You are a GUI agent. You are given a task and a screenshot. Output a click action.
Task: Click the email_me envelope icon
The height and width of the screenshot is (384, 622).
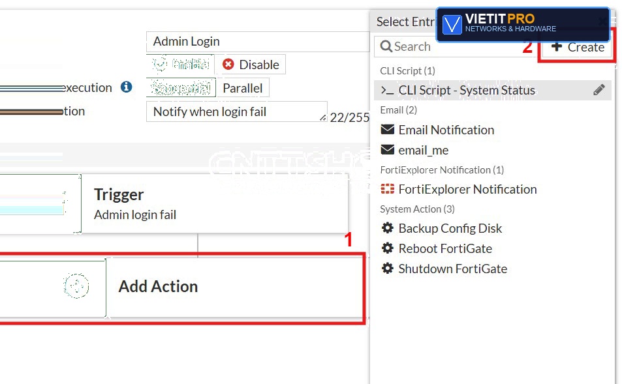click(388, 150)
